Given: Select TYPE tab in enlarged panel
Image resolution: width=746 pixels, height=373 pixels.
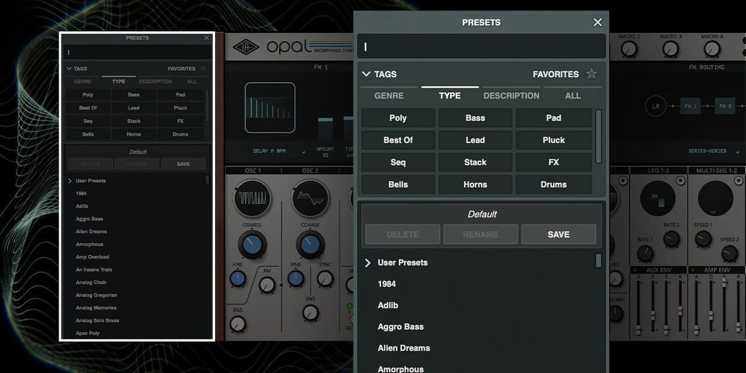Looking at the screenshot, I should (449, 96).
